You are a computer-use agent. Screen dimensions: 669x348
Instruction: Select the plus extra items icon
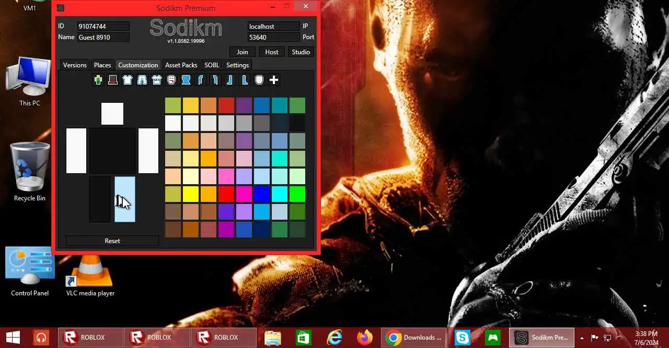pos(274,80)
